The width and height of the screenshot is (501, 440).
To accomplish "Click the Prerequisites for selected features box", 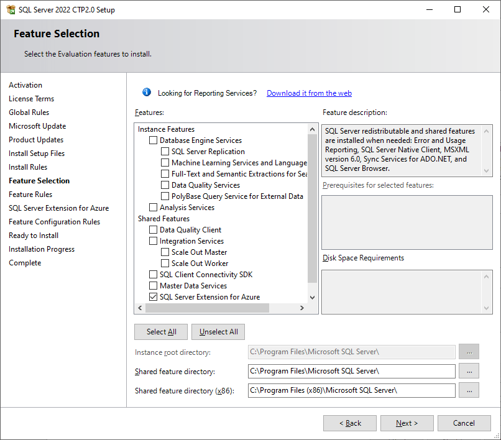I will [407, 222].
